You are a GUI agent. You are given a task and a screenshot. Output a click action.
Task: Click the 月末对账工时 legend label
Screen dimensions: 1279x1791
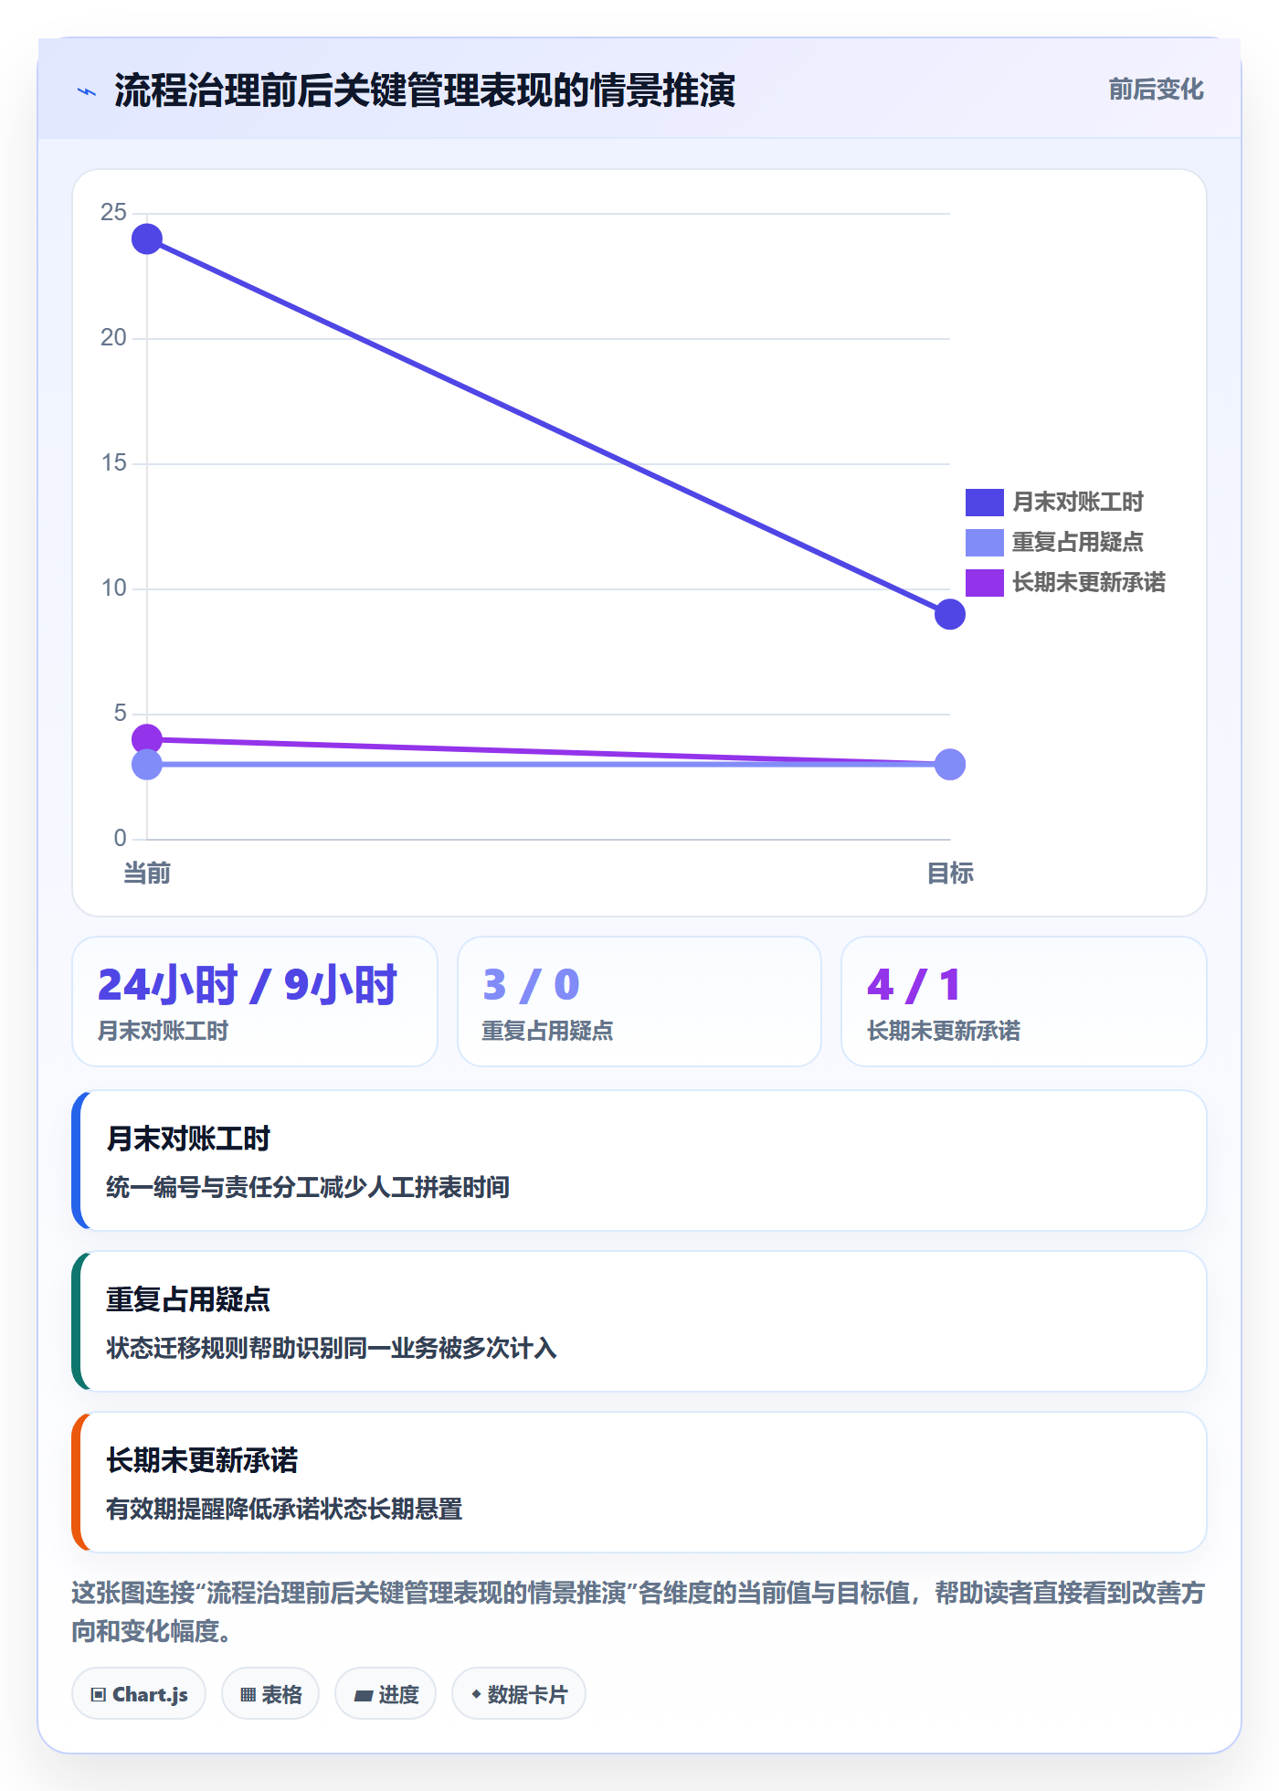pos(1078,503)
